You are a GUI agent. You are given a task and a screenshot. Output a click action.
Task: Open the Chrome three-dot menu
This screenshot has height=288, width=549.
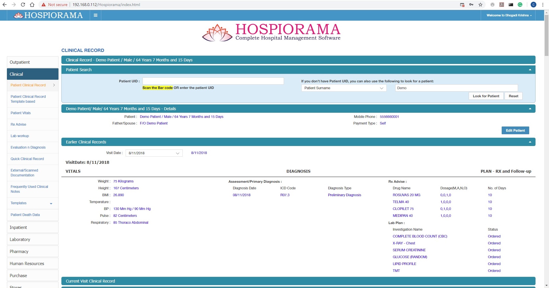[543, 5]
